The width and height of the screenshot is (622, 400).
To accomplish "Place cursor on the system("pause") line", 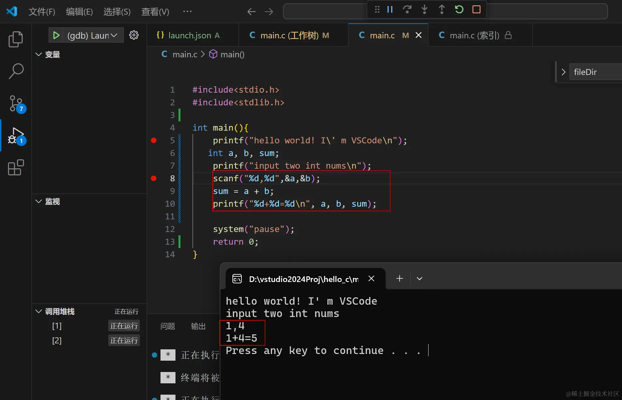I will (x=253, y=229).
